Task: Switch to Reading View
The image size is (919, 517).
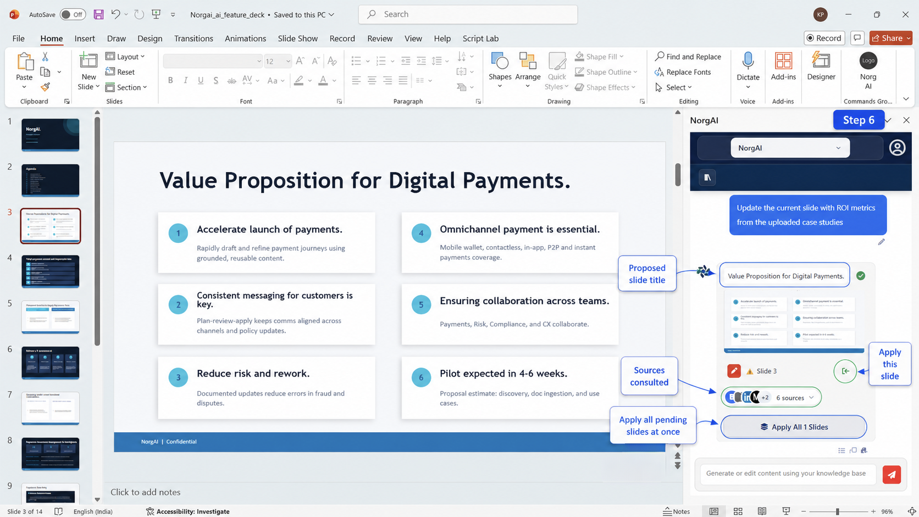Action: (x=762, y=511)
